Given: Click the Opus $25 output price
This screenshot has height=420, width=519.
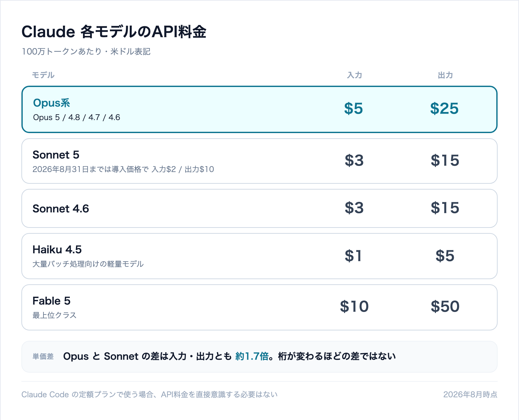Looking at the screenshot, I should 444,108.
